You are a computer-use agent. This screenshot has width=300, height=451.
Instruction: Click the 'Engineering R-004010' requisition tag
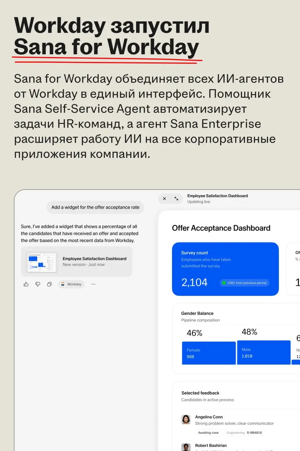244,432
